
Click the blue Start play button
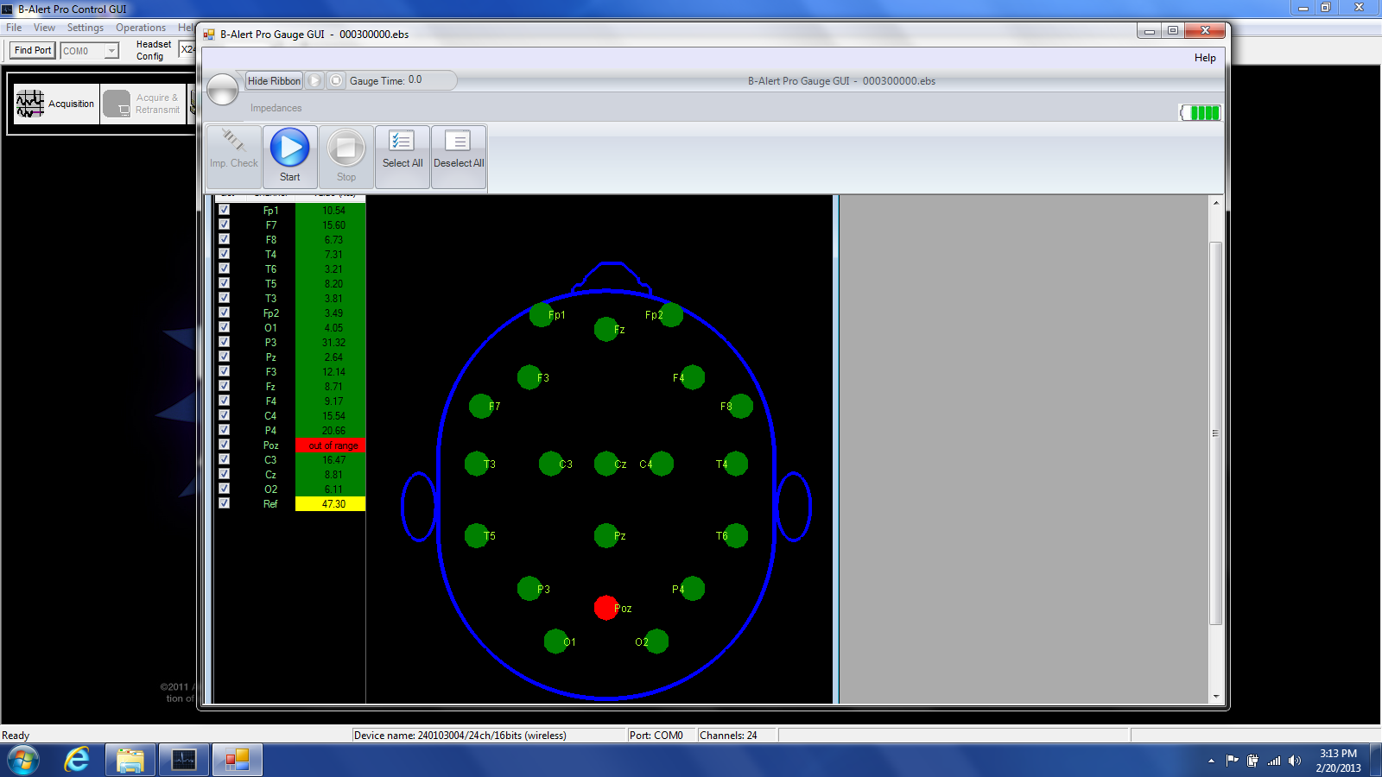coord(289,148)
